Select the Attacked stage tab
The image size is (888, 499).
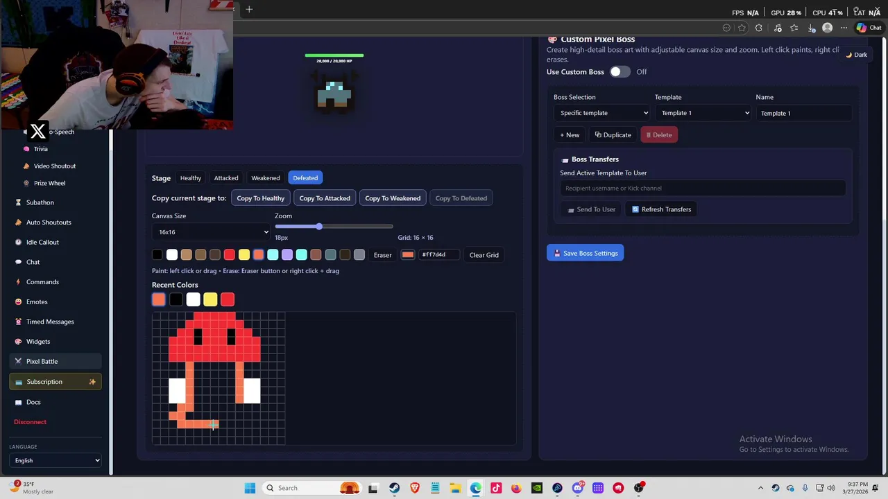point(226,178)
